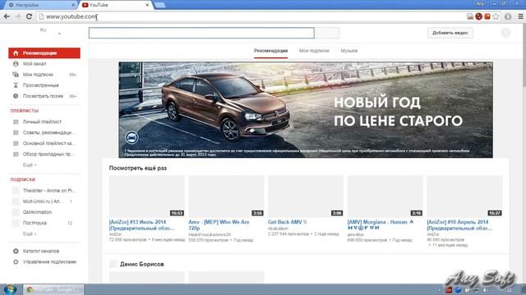Open a new browser tab
Image resolution: width=526 pixels, height=295 pixels.
pos(159,5)
